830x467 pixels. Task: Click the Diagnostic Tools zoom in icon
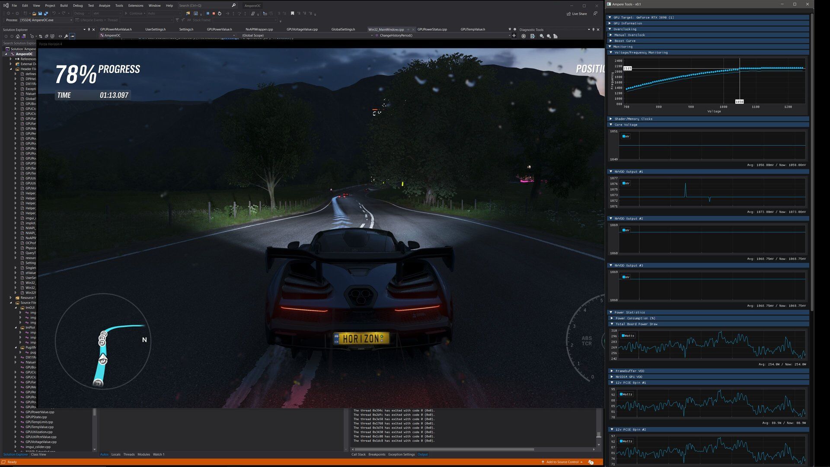tap(542, 36)
